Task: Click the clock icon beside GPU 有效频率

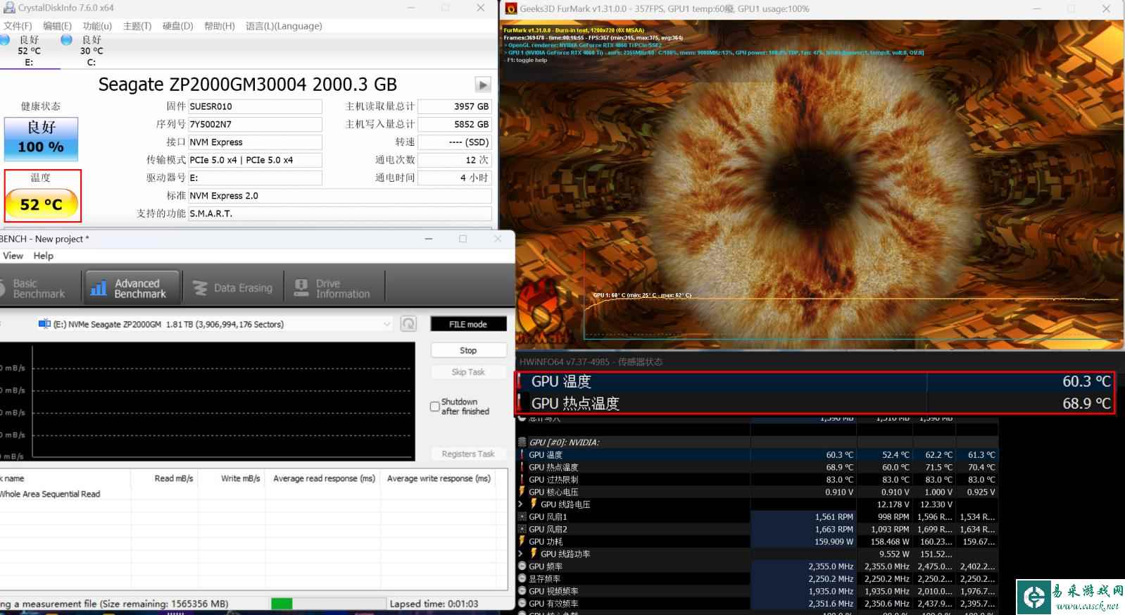Action: click(522, 603)
